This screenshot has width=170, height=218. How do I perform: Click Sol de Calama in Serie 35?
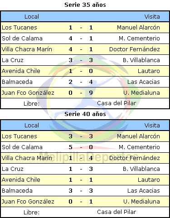click(22, 39)
